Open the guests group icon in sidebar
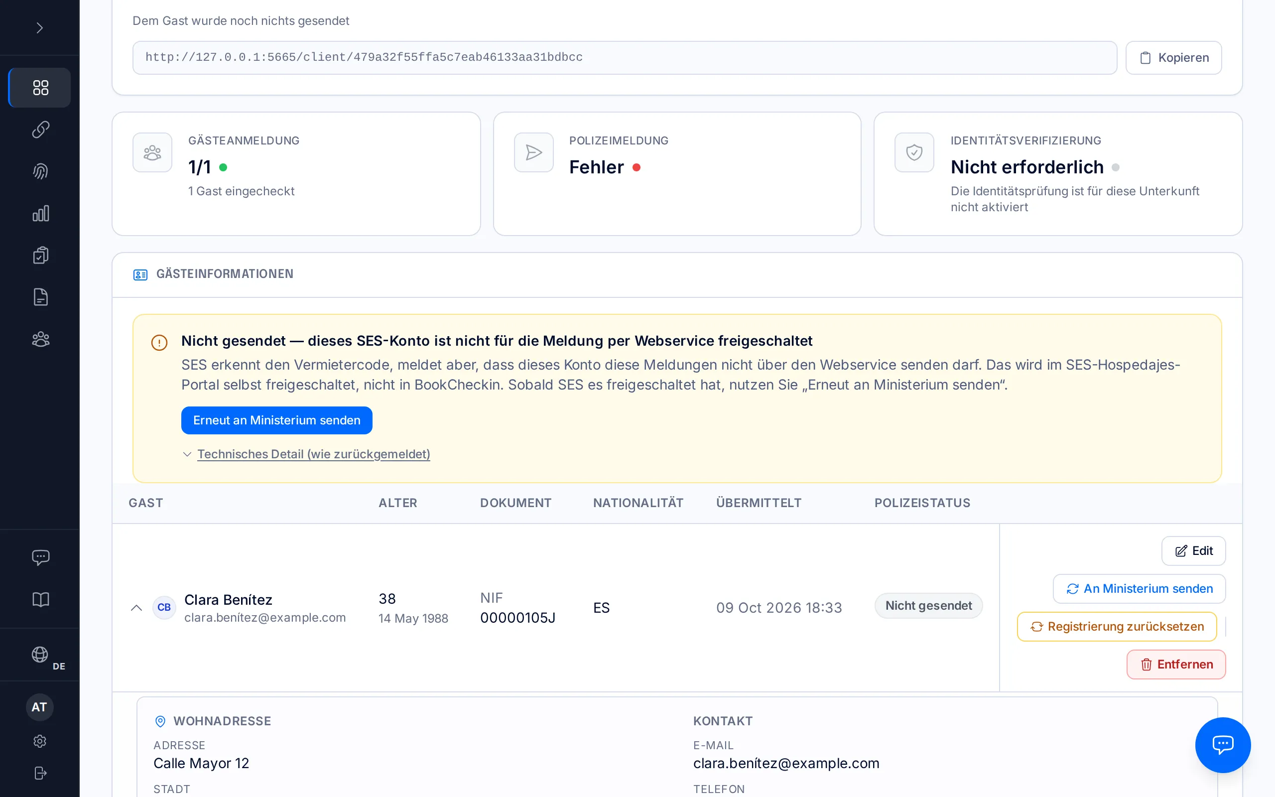The width and height of the screenshot is (1275, 797). pos(40,339)
